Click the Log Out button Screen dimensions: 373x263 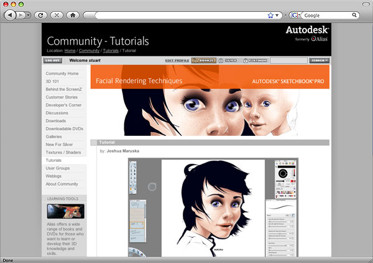[53, 61]
